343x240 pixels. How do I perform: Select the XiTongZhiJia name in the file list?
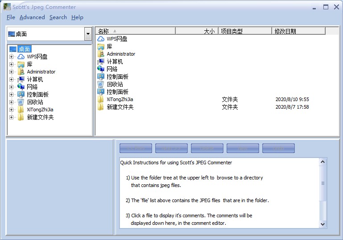click(x=120, y=99)
